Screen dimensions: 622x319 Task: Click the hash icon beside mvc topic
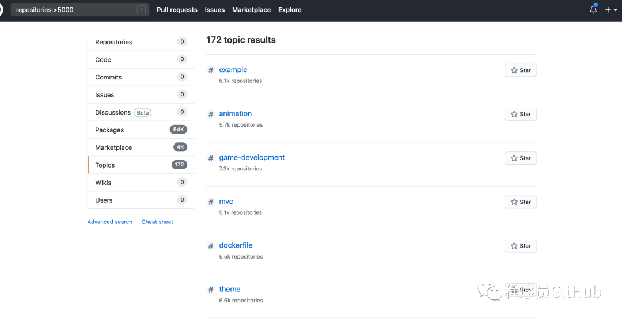click(211, 202)
